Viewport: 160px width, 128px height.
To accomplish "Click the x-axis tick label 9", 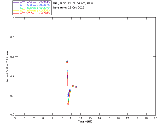I will click(52, 118).
